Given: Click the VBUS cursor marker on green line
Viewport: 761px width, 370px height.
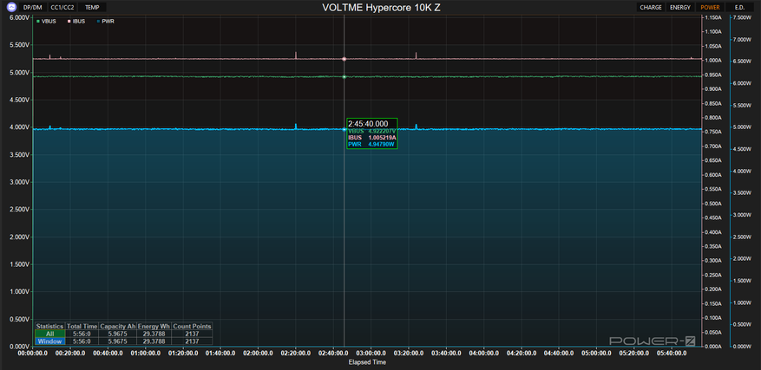Looking at the screenshot, I should pyautogui.click(x=344, y=76).
